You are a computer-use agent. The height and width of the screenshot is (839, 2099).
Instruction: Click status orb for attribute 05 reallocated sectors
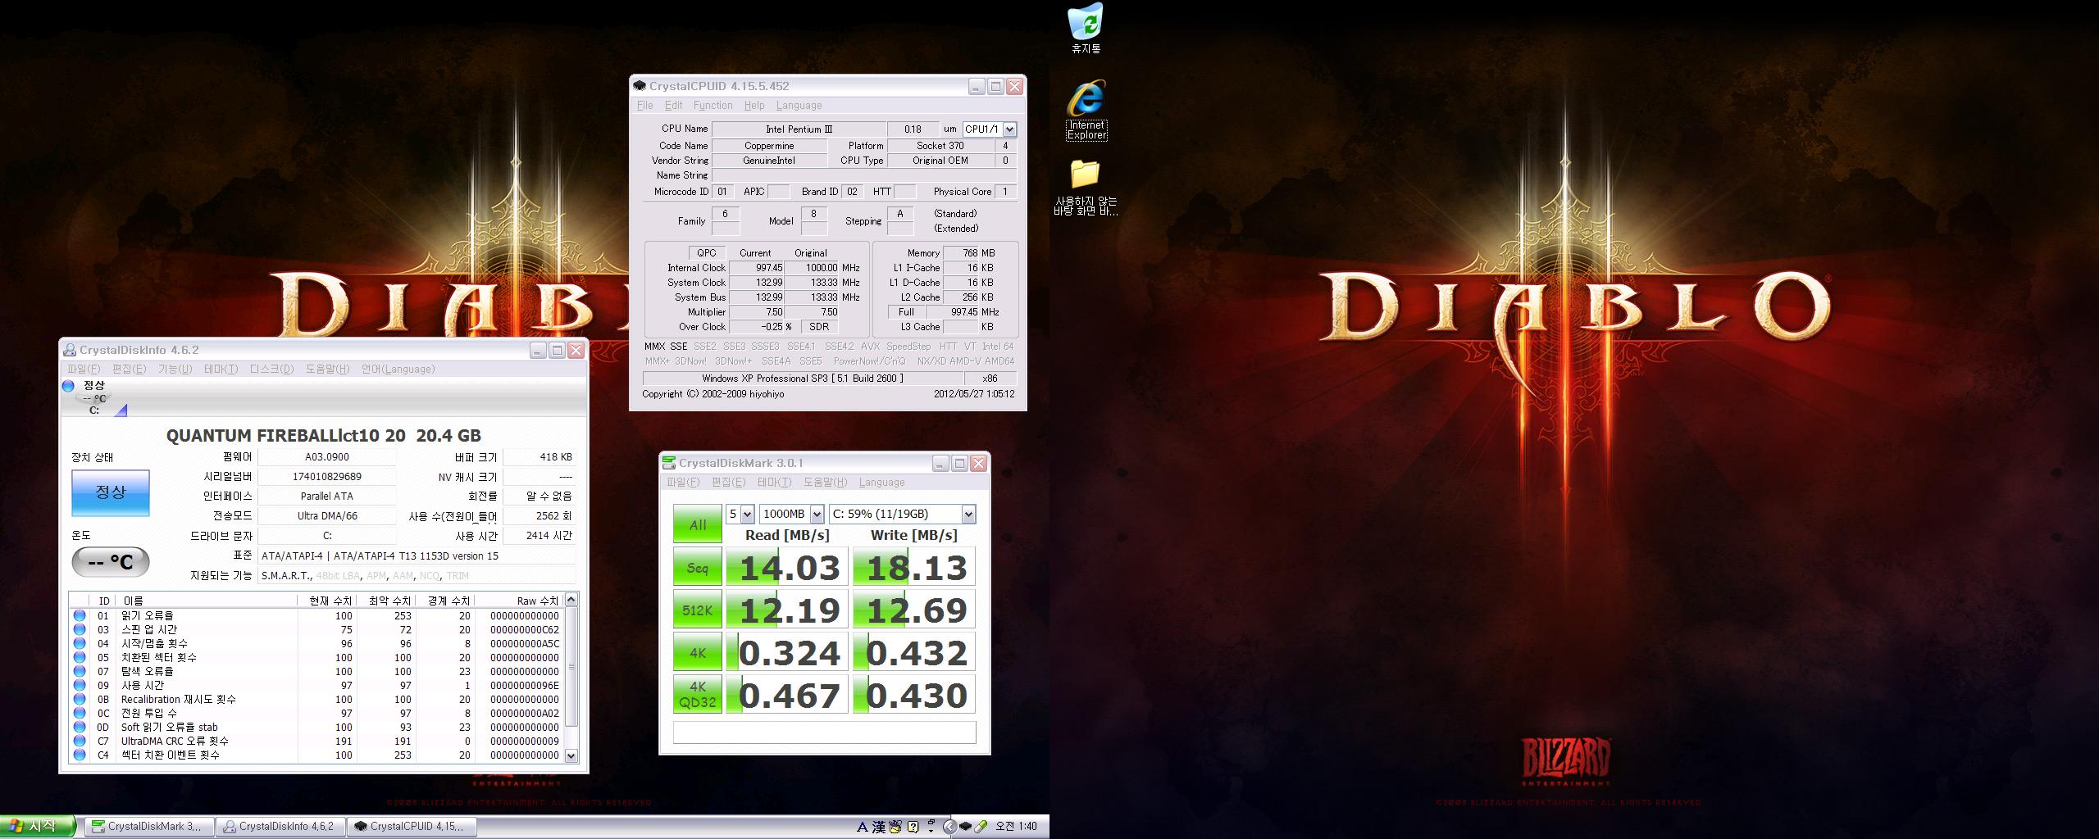pyautogui.click(x=80, y=657)
